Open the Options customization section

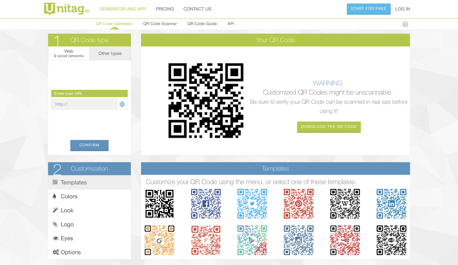(89, 252)
